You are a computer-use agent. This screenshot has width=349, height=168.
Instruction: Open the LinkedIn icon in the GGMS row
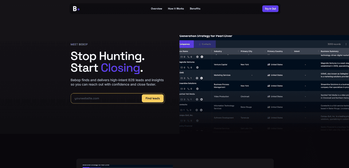202,78
